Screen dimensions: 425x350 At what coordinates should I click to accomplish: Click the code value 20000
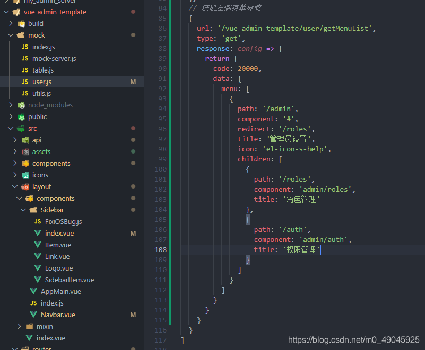click(248, 69)
